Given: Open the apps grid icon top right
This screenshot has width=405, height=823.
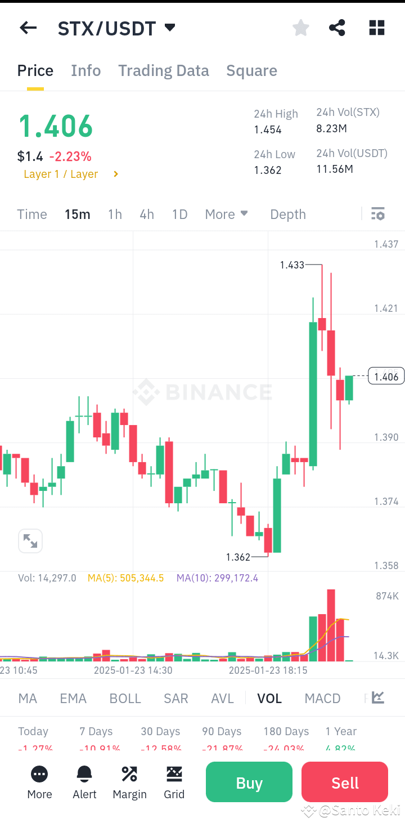Looking at the screenshot, I should click(x=376, y=28).
